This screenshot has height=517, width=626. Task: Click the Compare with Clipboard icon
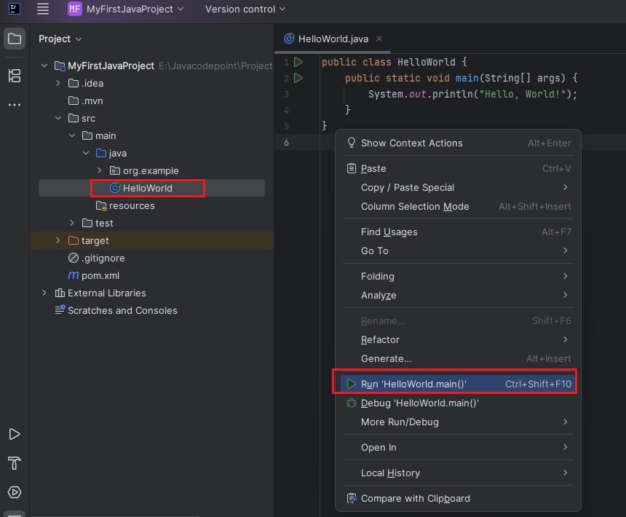click(352, 498)
